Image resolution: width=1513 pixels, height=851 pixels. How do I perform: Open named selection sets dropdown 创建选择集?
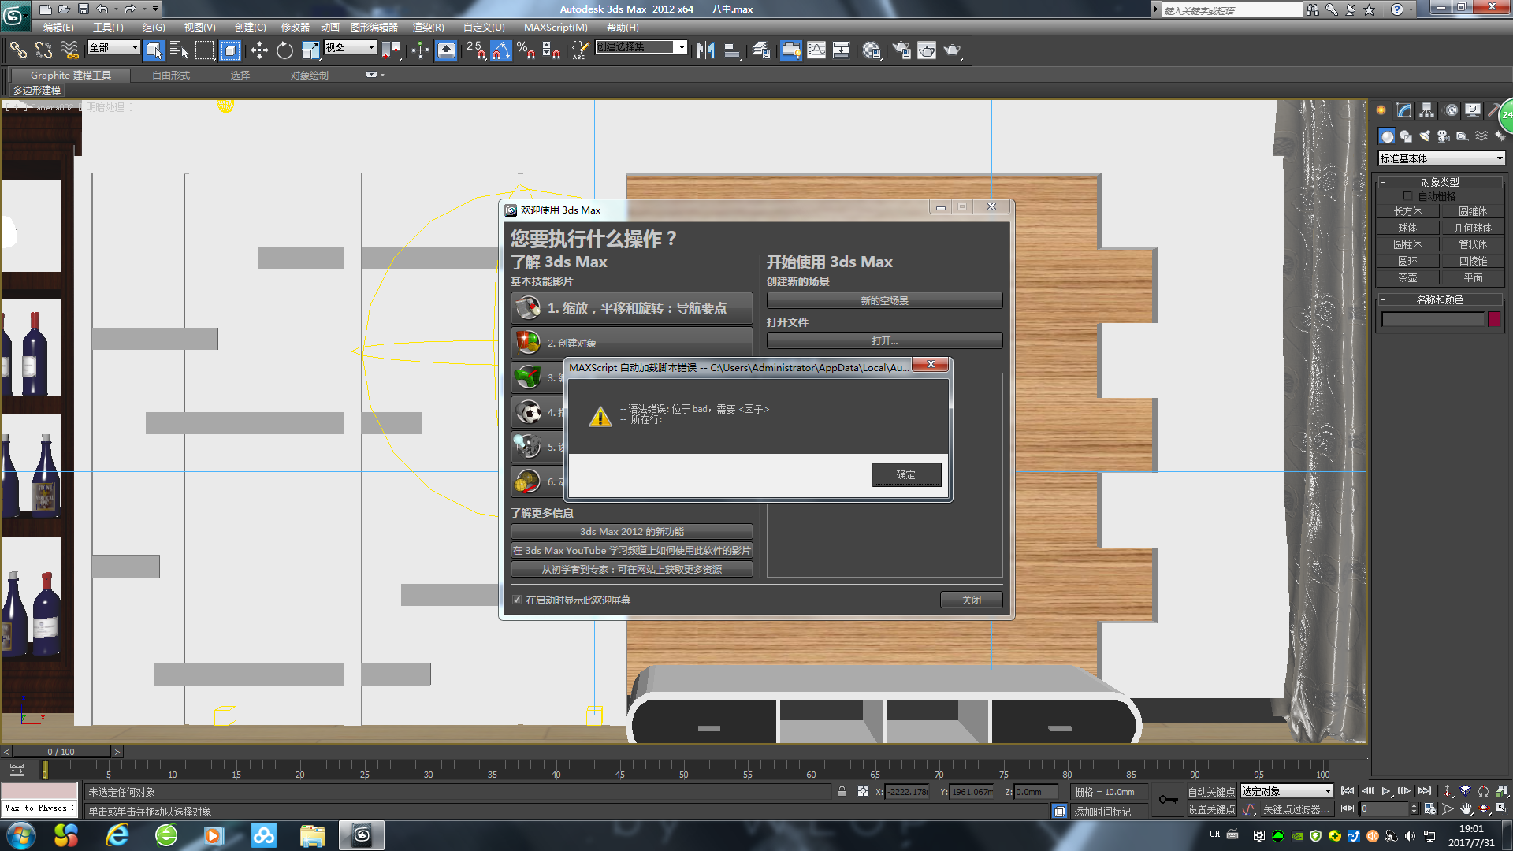click(x=641, y=47)
